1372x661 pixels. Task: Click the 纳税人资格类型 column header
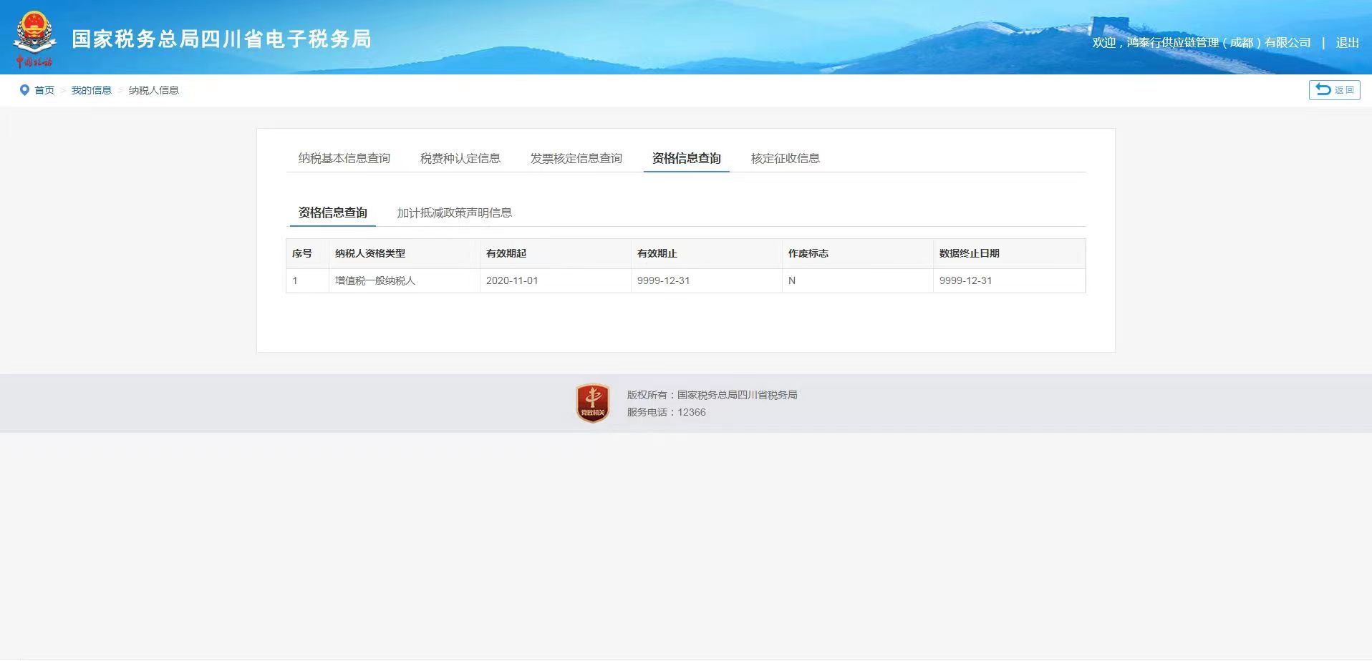[370, 253]
